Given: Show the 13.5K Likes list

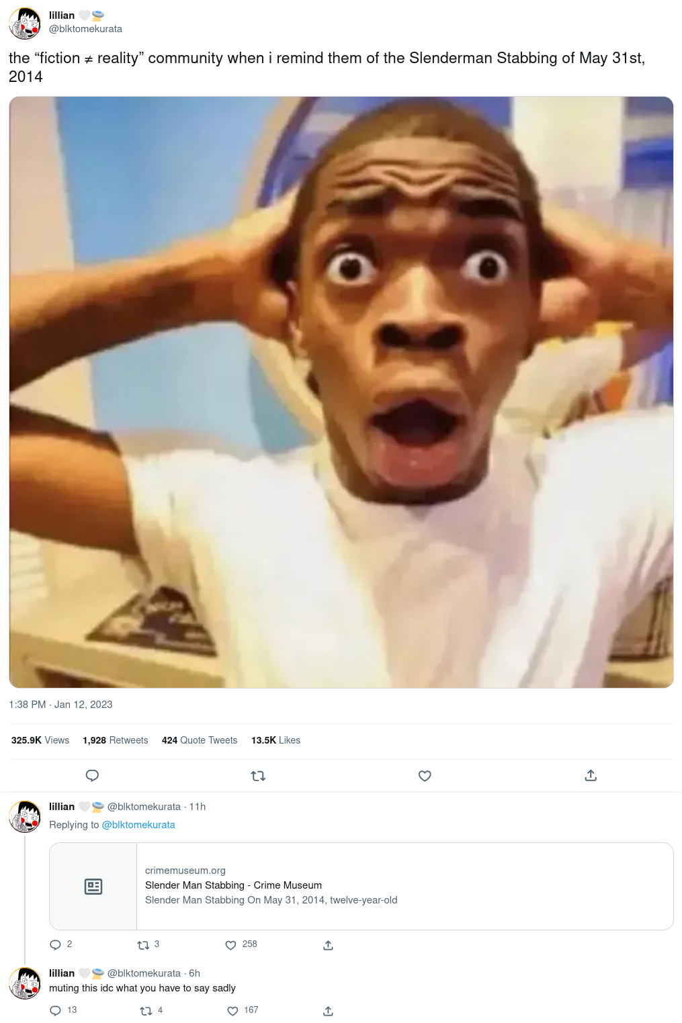Looking at the screenshot, I should pos(275,740).
